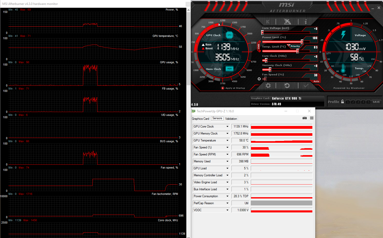Screen dimensions: 383x238
Task: Click the hardware monitor scroll up arrow
Action: click(188, 10)
